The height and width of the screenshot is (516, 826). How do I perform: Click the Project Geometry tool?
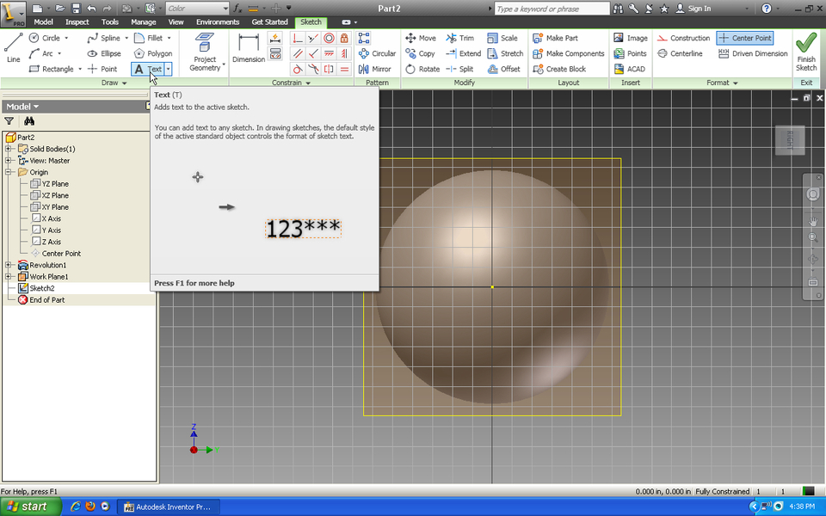pyautogui.click(x=205, y=52)
